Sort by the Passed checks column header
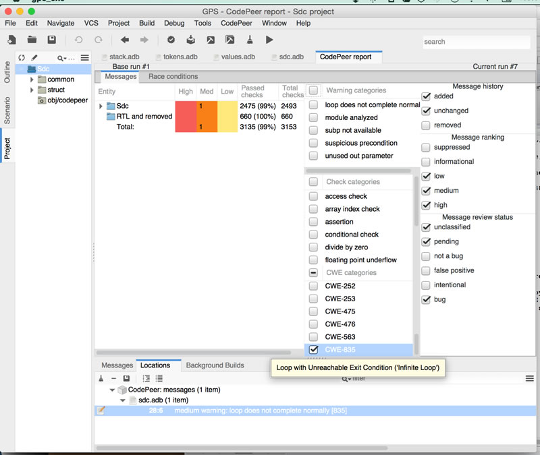The width and height of the screenshot is (540, 455). pos(258,92)
